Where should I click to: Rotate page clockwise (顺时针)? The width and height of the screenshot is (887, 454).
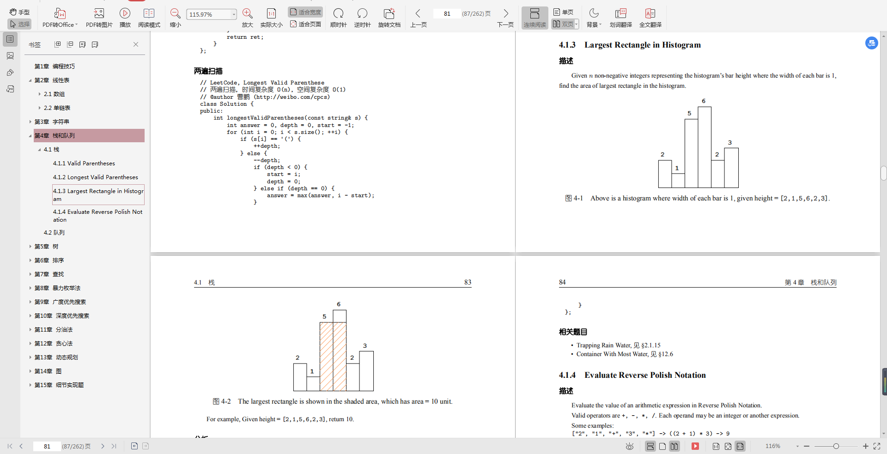click(338, 18)
